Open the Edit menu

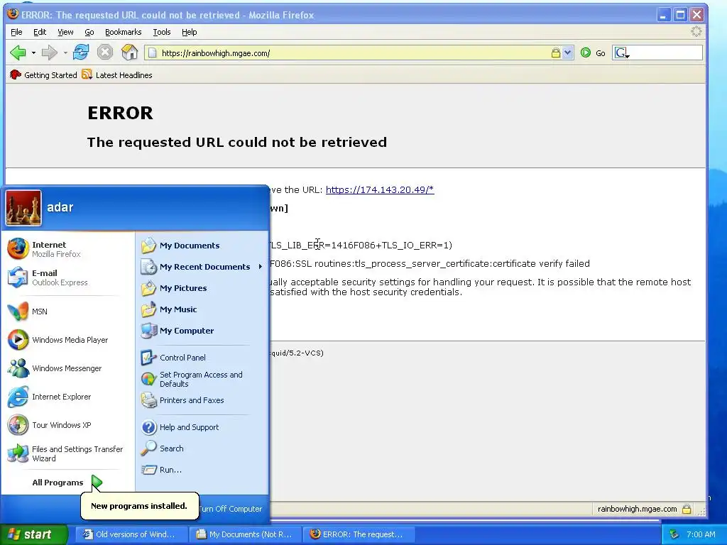tap(40, 32)
